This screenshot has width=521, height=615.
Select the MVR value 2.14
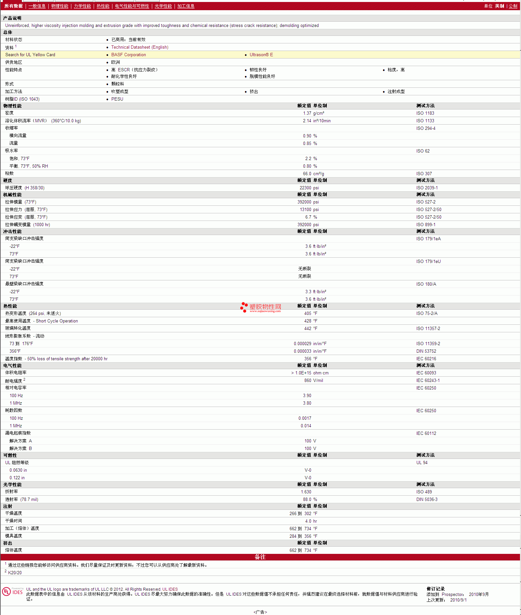point(307,121)
